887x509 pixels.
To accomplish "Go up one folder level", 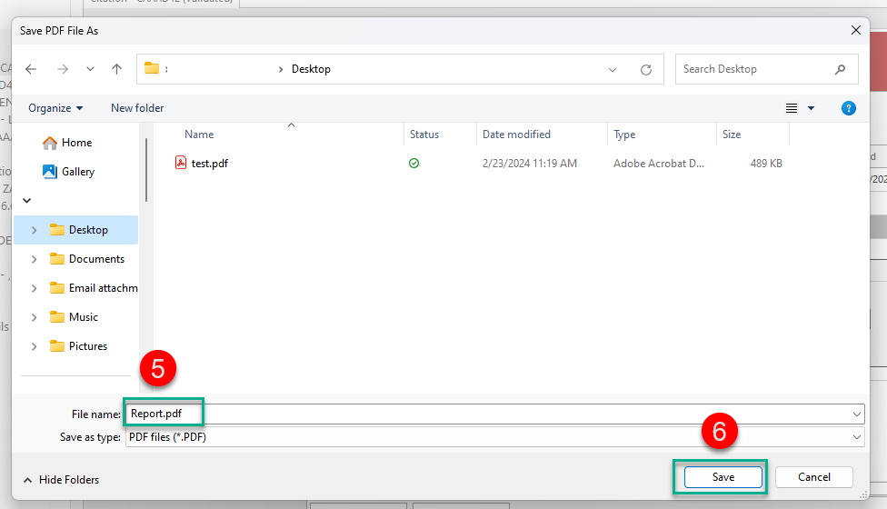I will 116,69.
